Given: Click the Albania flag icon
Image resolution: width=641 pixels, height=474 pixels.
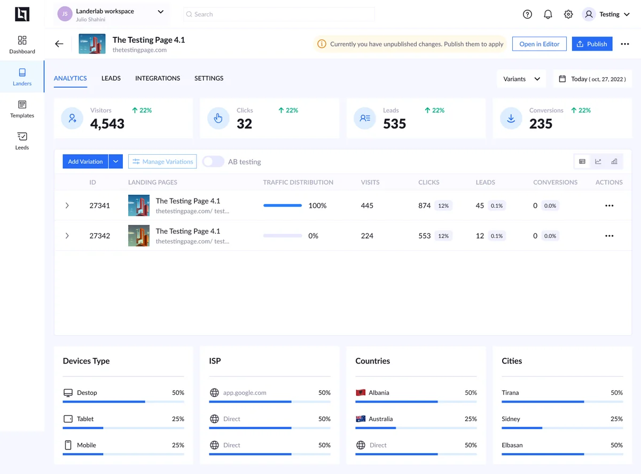Looking at the screenshot, I should 361,392.
